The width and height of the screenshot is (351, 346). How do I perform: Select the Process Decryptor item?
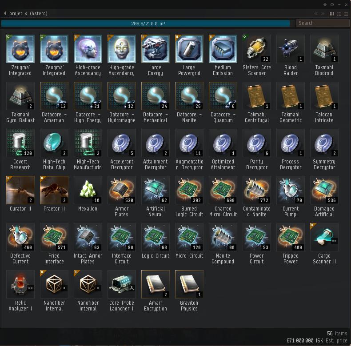click(290, 143)
